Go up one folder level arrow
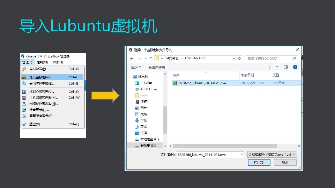 (151, 58)
